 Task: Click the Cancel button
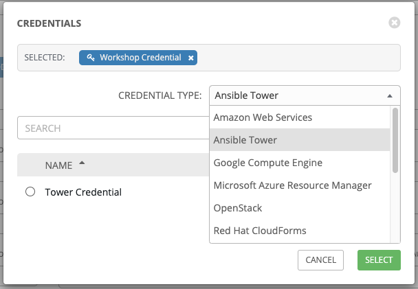coord(320,260)
